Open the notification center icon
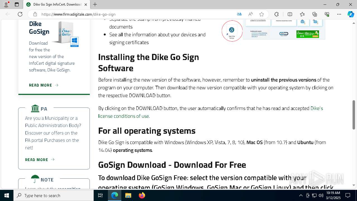The image size is (357, 201). (348, 195)
